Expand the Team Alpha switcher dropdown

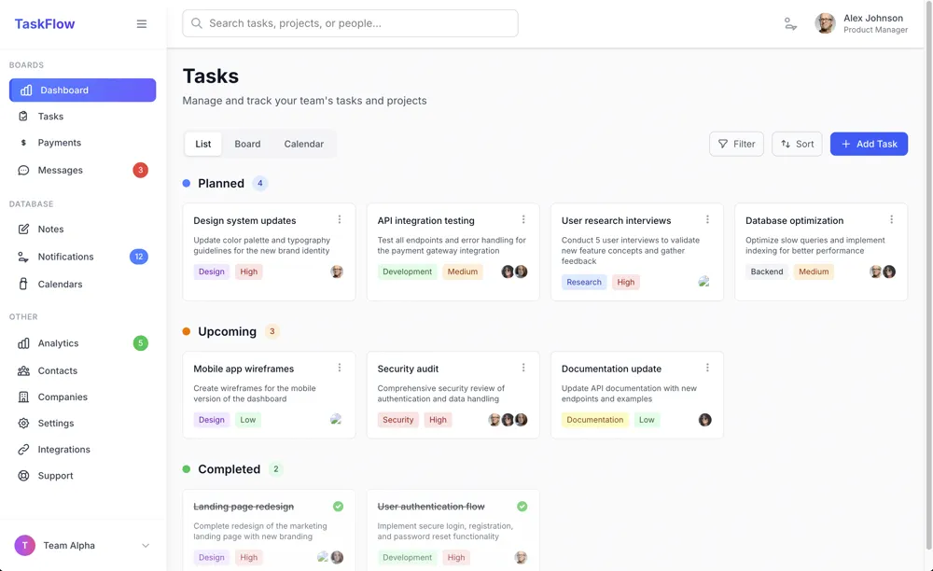click(x=145, y=546)
